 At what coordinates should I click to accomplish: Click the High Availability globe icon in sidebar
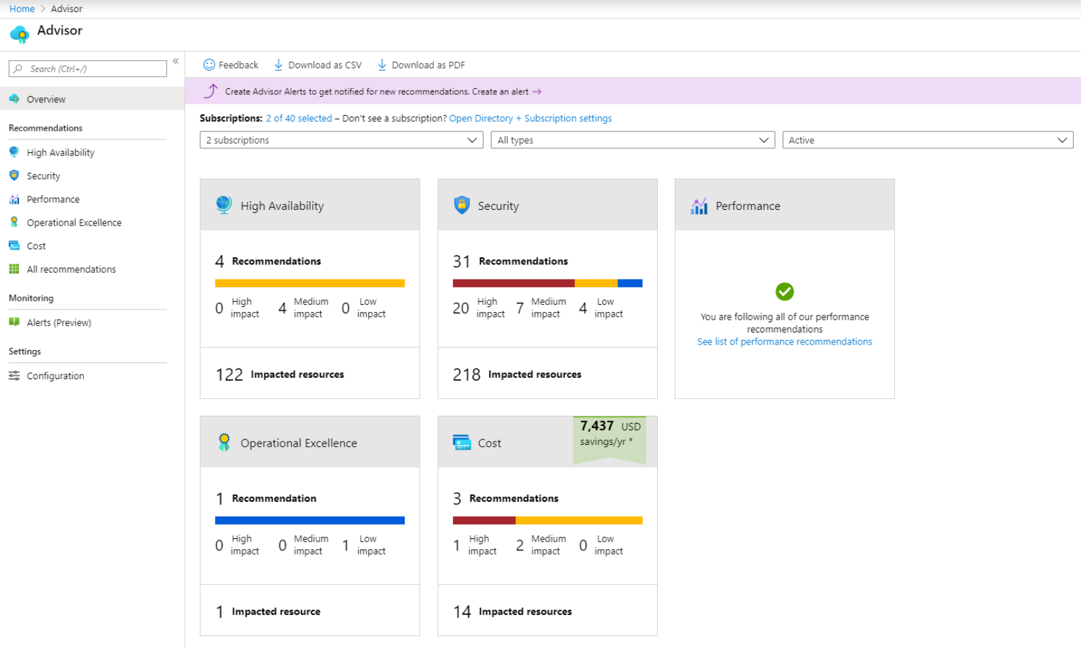click(x=14, y=152)
